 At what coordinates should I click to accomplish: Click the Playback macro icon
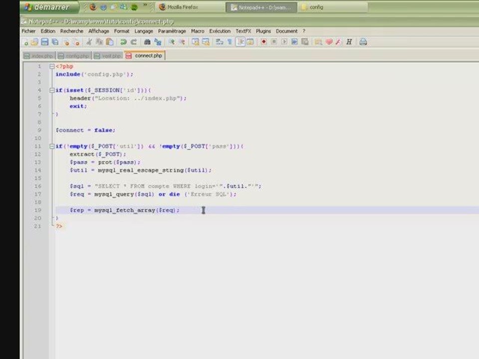coord(284,42)
